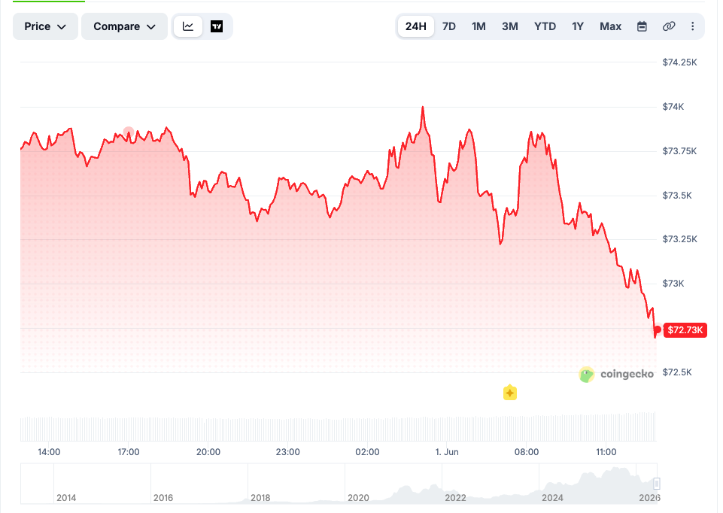Click the $74K axis label
The width and height of the screenshot is (723, 513).
[673, 107]
